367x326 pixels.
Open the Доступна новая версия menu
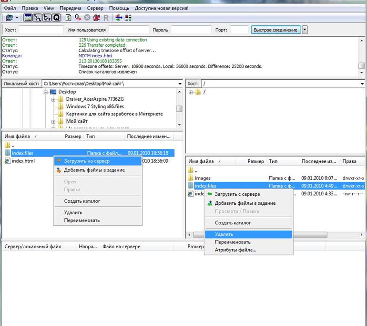161,8
